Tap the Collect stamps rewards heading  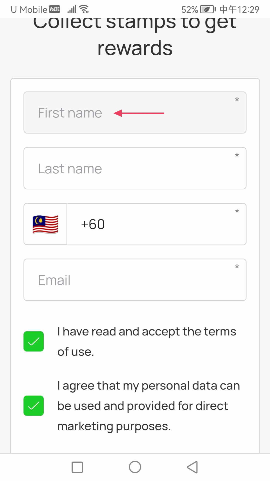(135, 35)
